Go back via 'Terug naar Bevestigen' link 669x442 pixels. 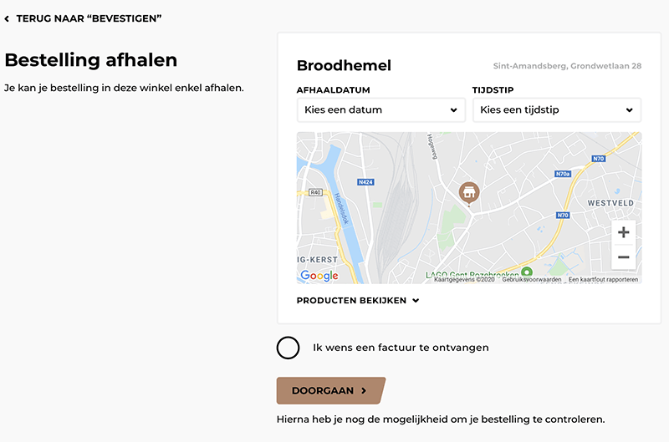(89, 18)
